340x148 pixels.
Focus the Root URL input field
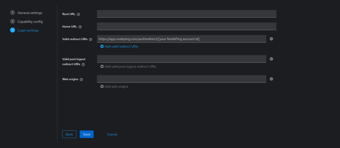(x=186, y=14)
